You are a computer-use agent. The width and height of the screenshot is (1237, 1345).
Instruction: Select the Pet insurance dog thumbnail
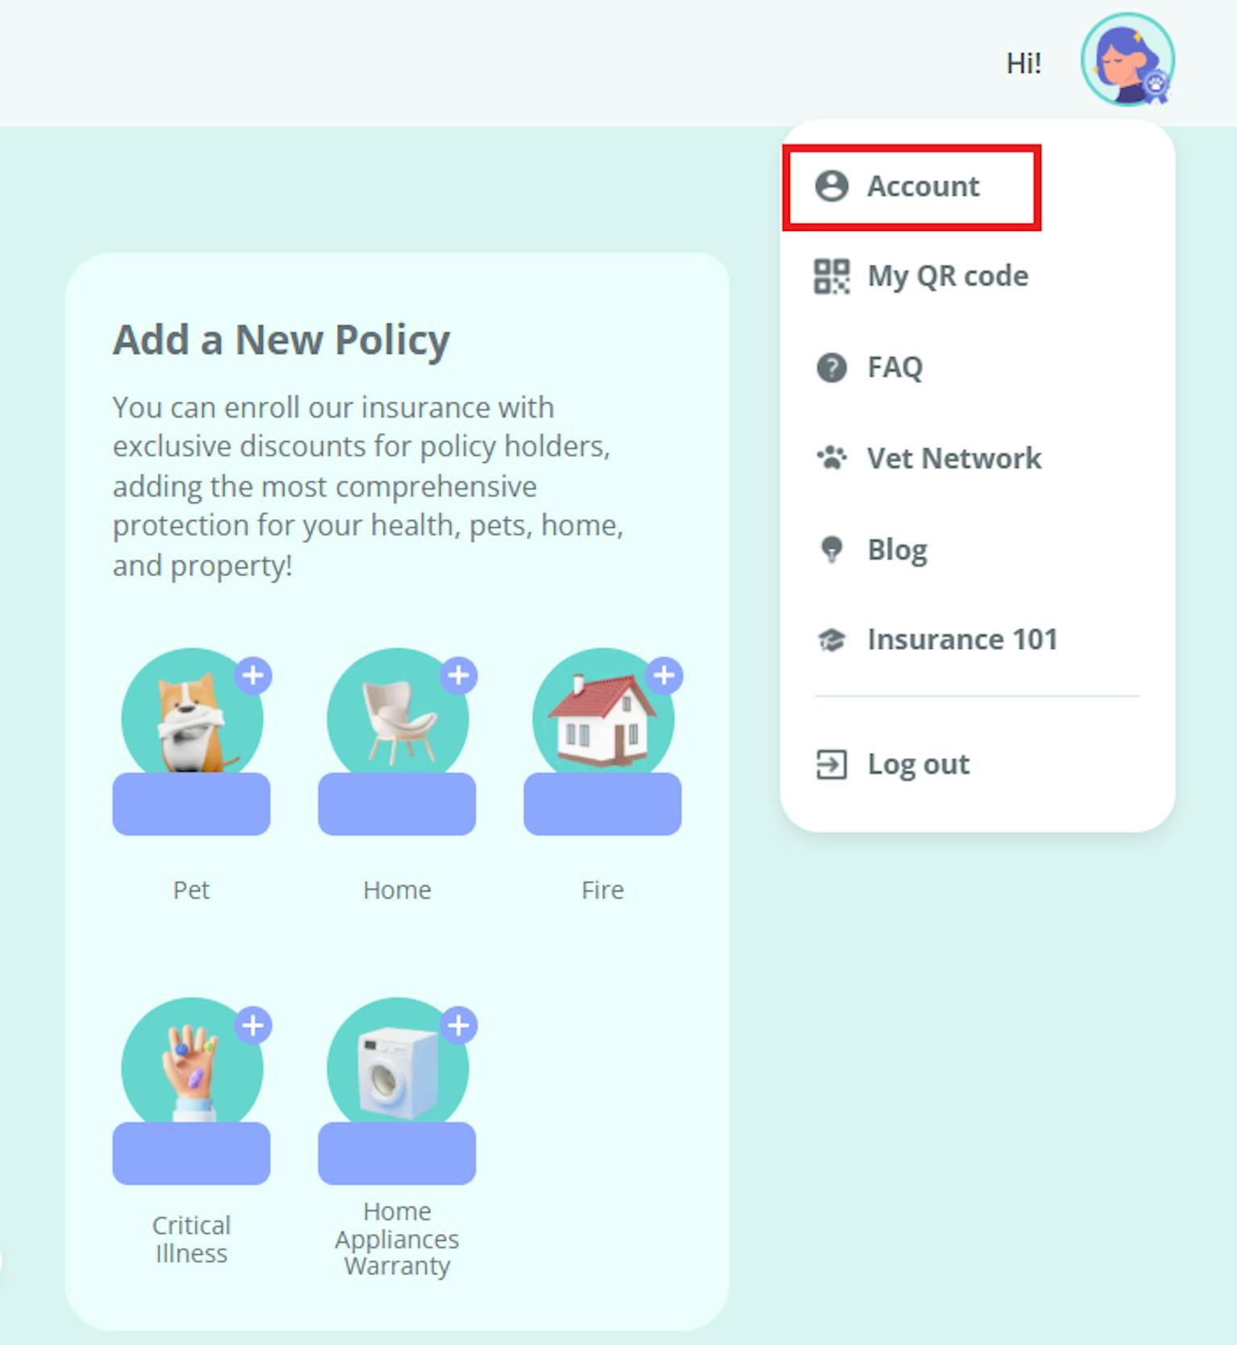tap(191, 716)
